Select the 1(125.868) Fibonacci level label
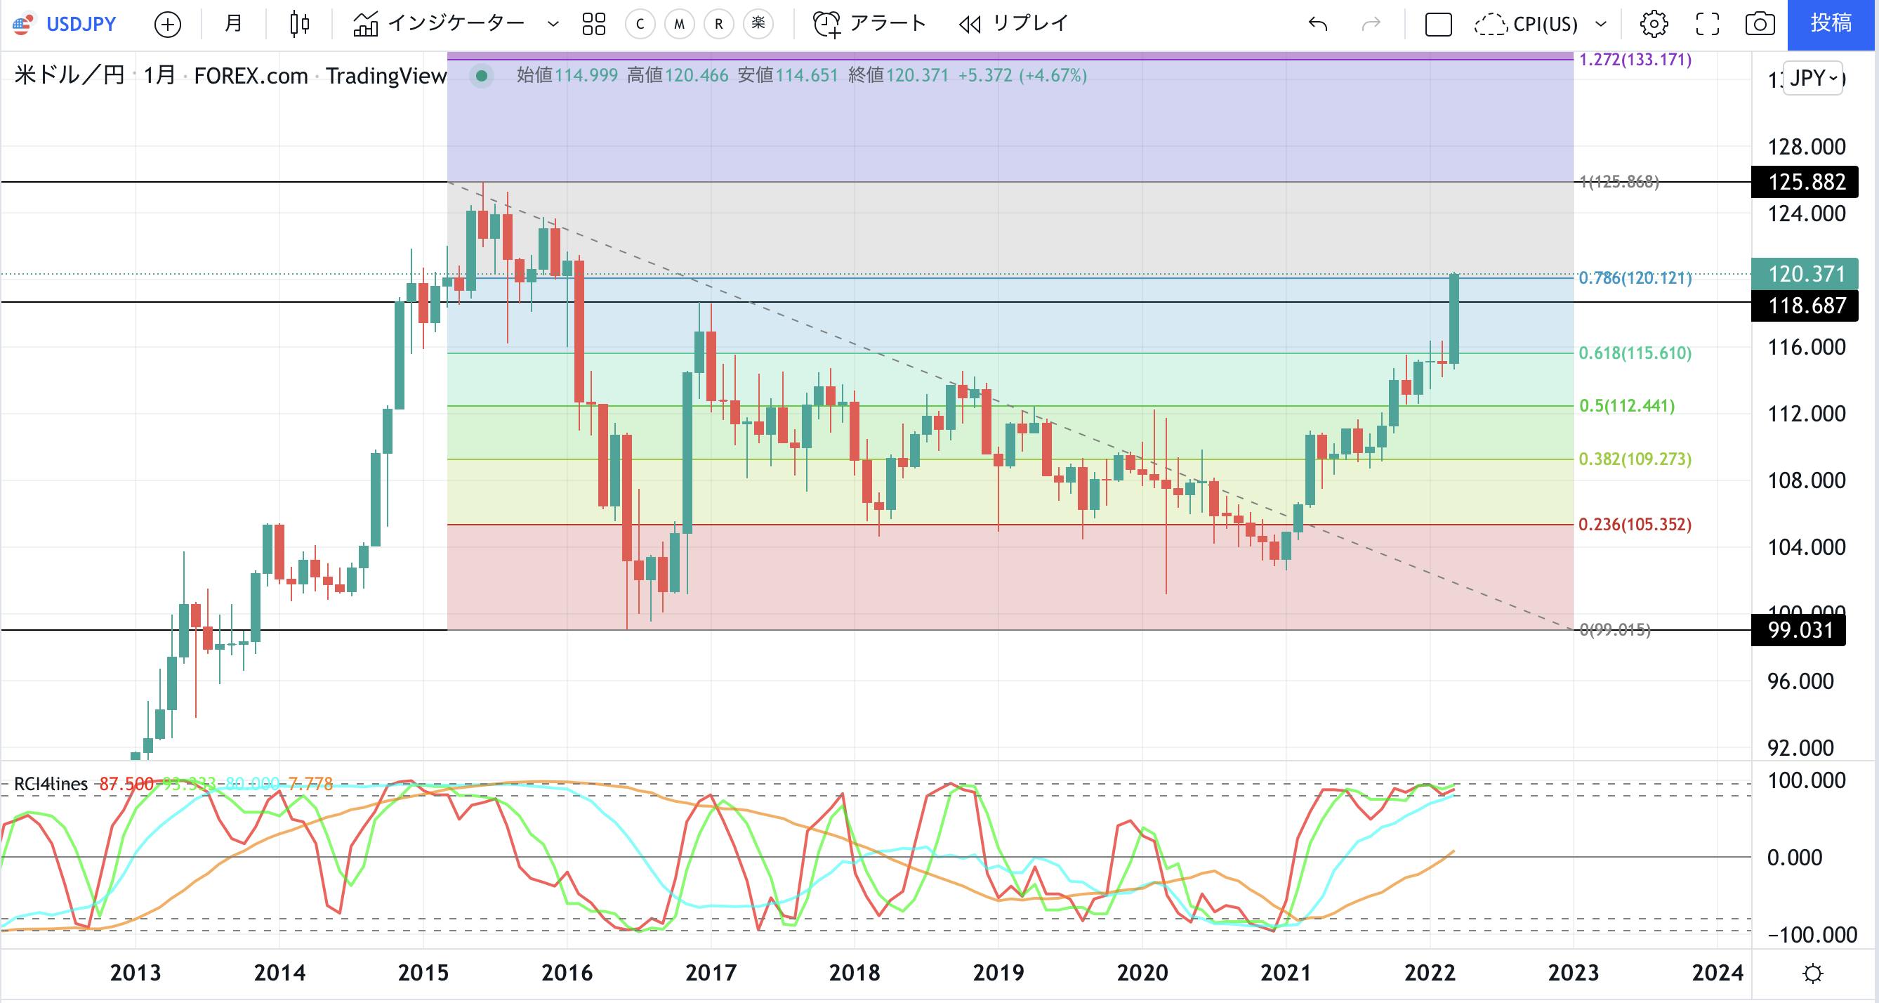Screen dimensions: 1879x1003 [1619, 182]
